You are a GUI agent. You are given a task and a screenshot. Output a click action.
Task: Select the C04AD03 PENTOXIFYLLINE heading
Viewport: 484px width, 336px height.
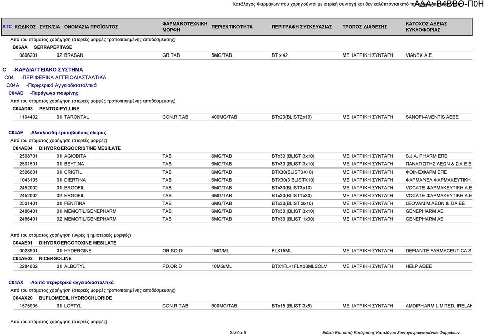tap(46, 109)
